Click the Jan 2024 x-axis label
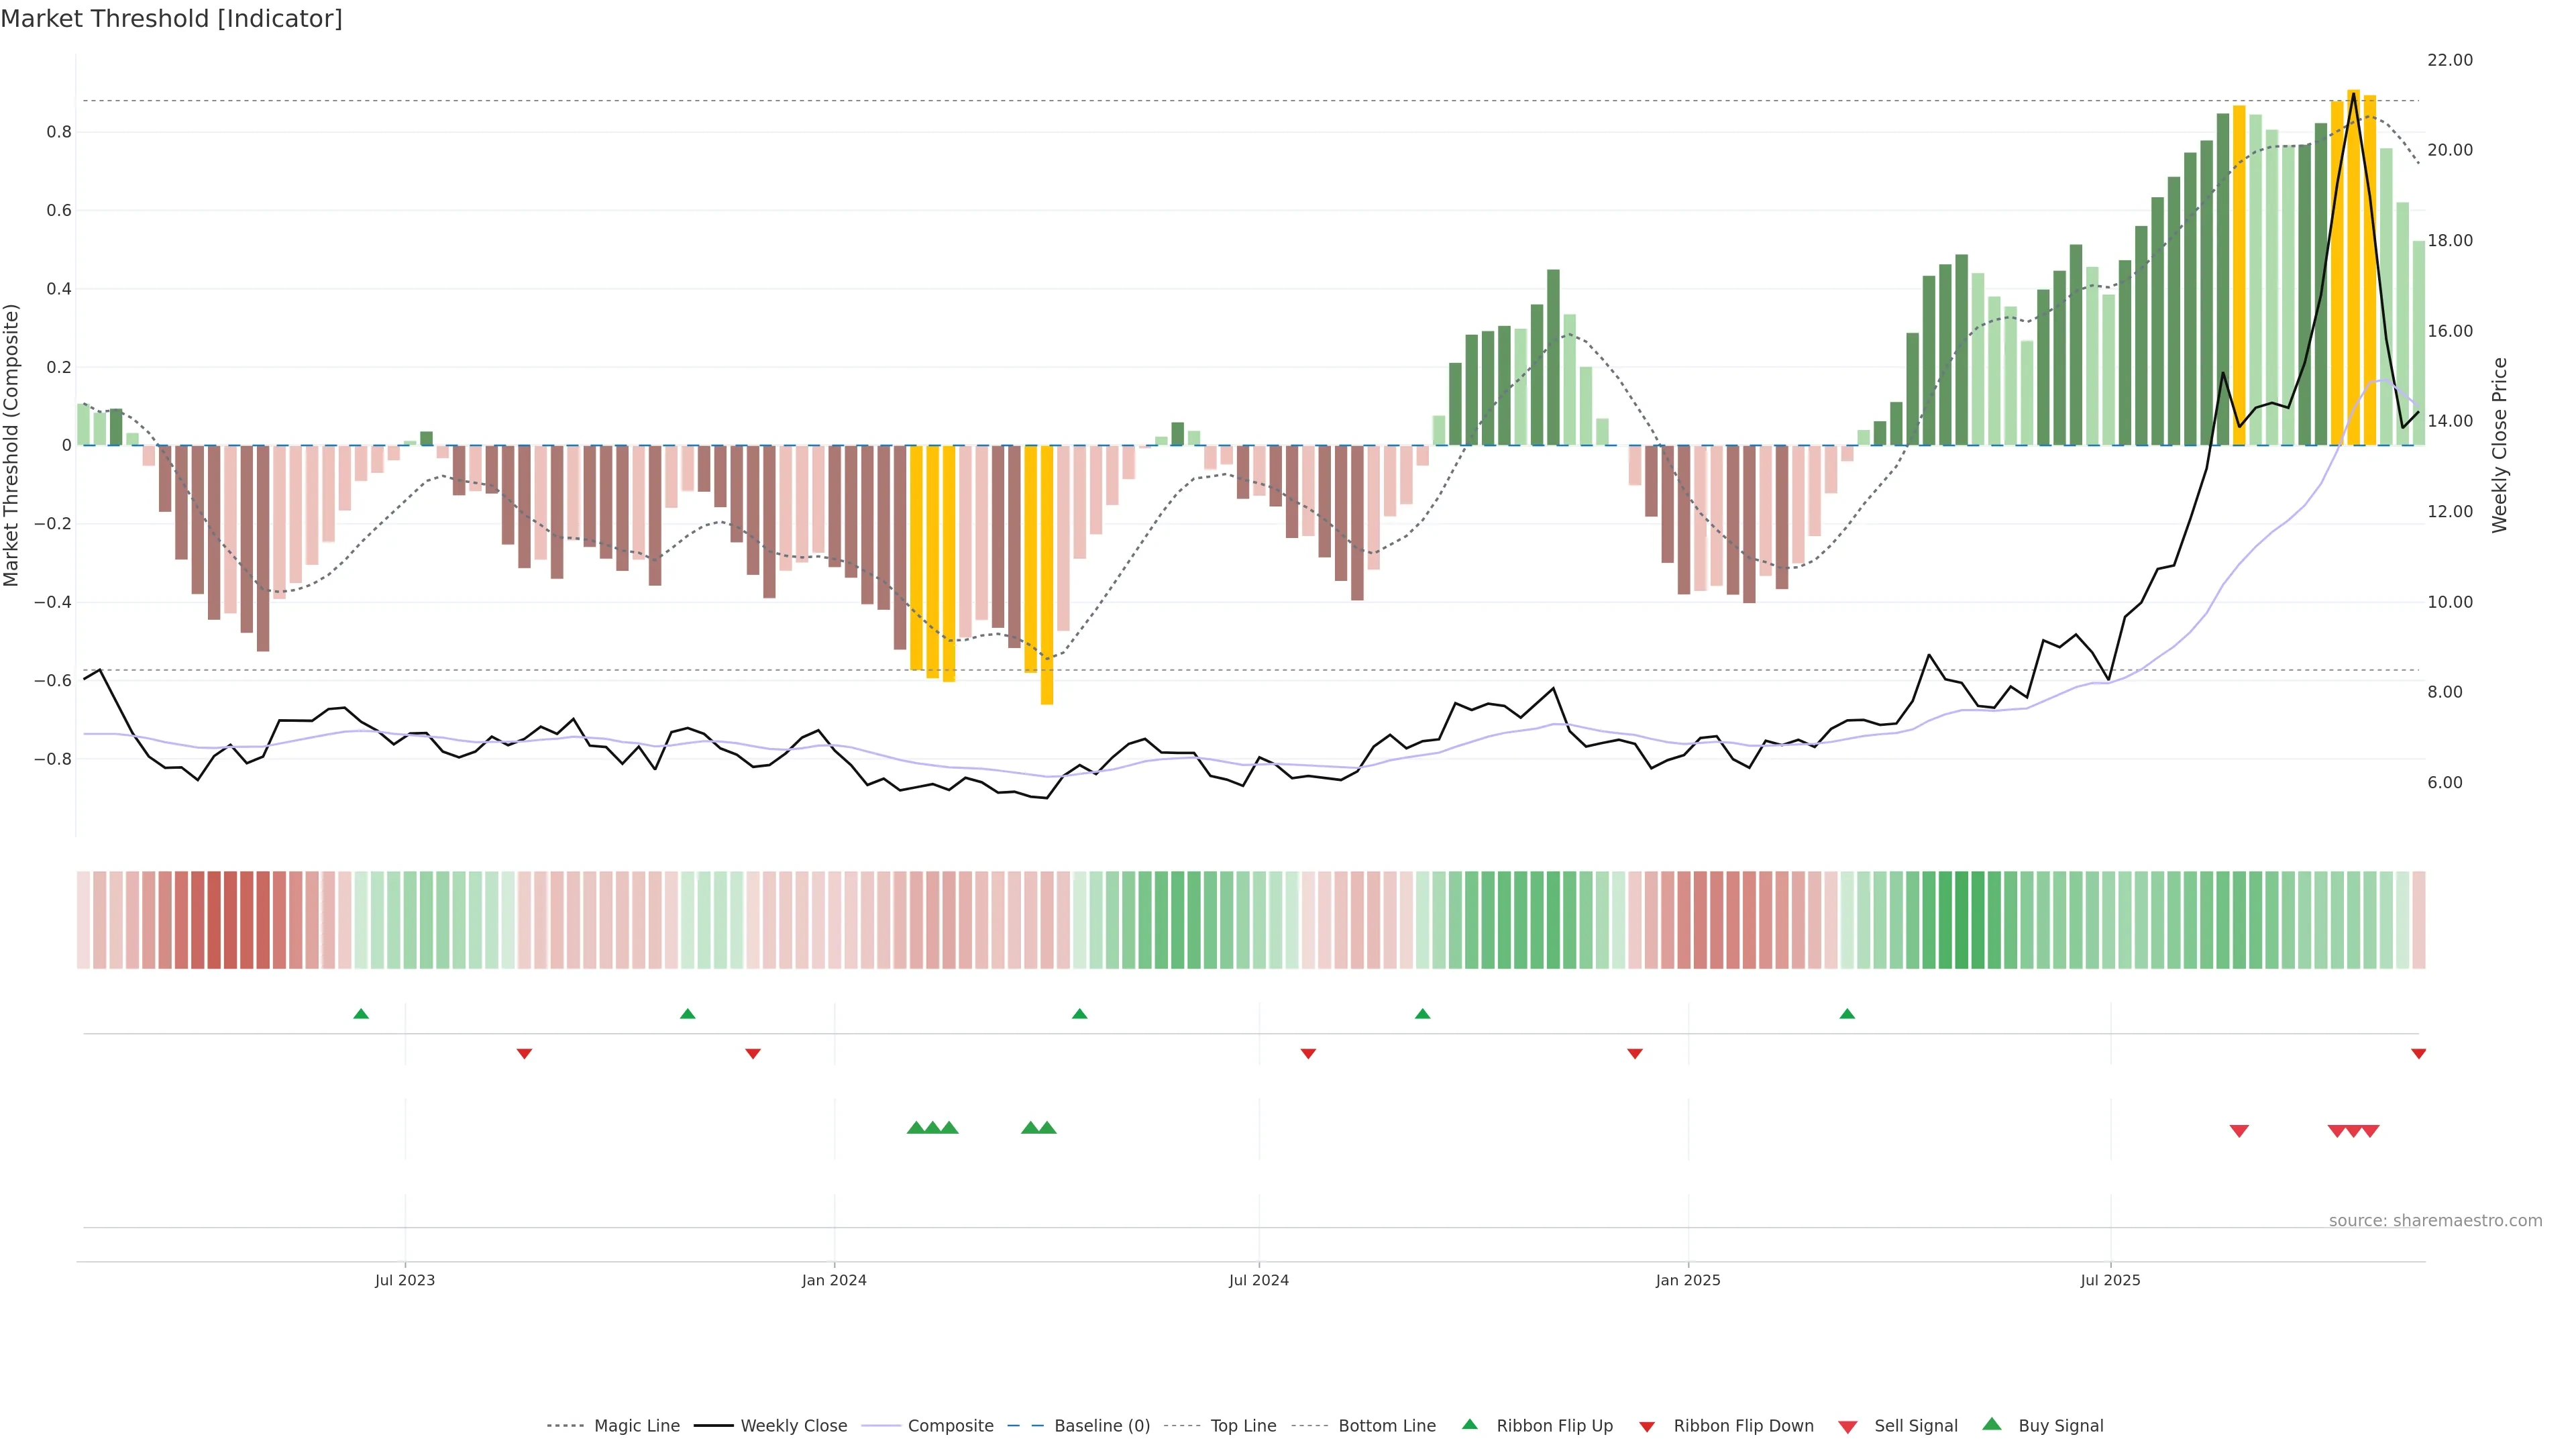This screenshot has width=2576, height=1449. [x=834, y=1280]
